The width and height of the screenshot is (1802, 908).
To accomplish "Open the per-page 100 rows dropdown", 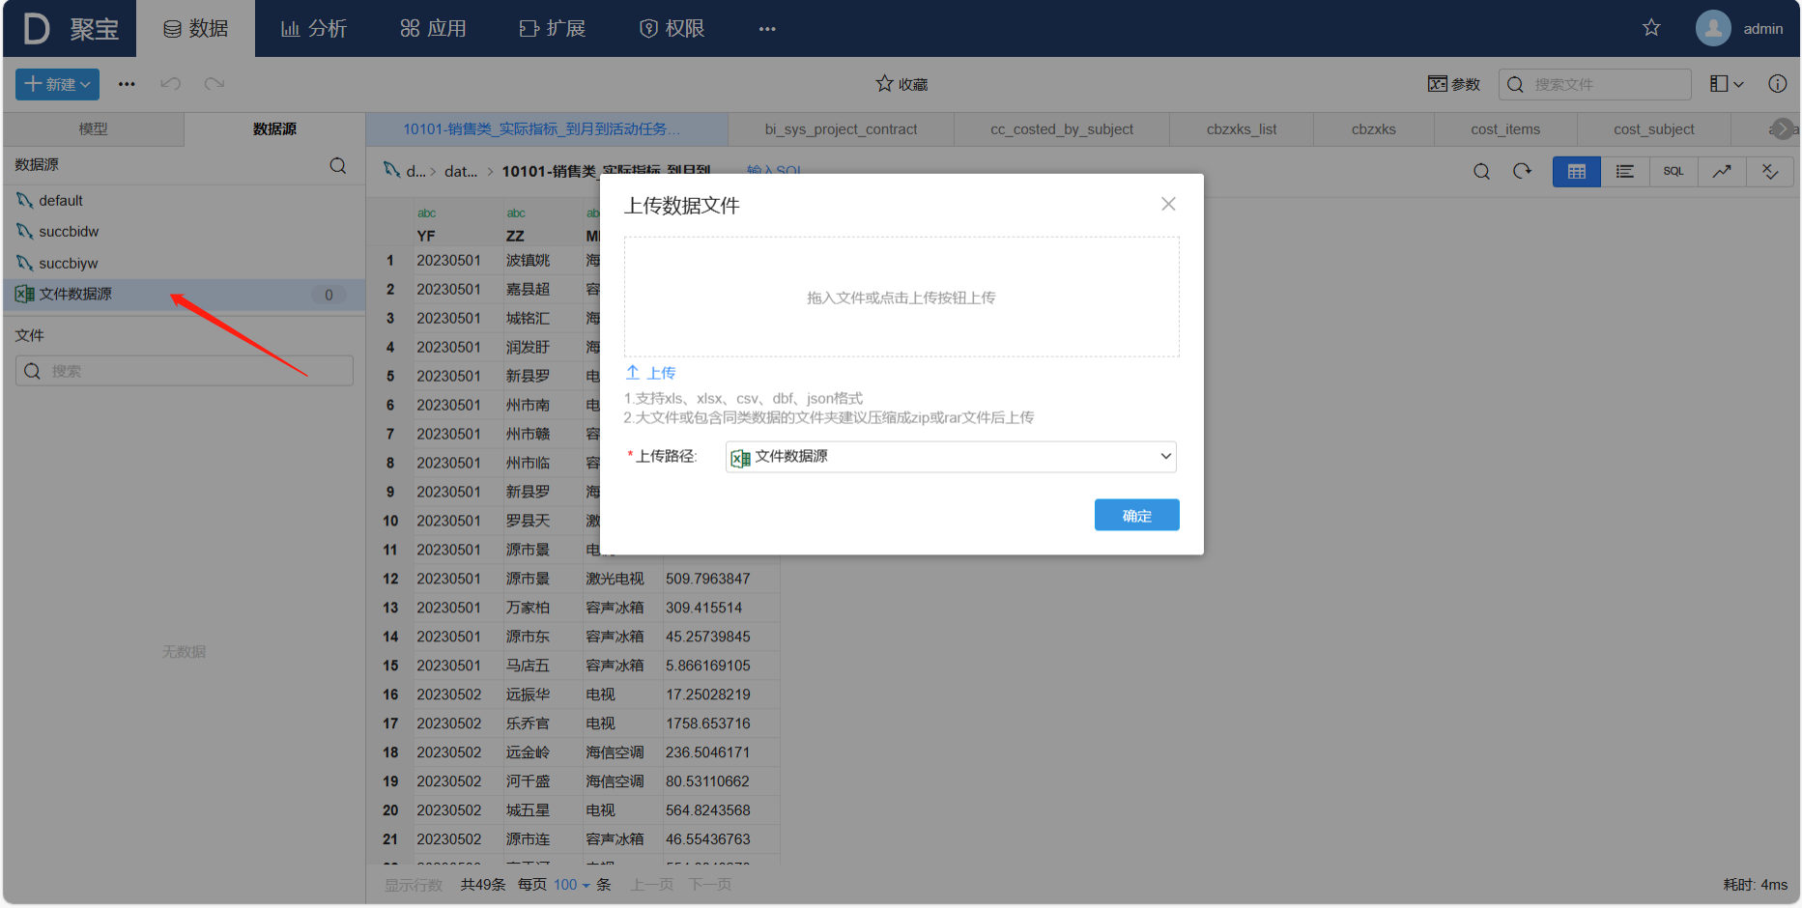I will [x=571, y=885].
